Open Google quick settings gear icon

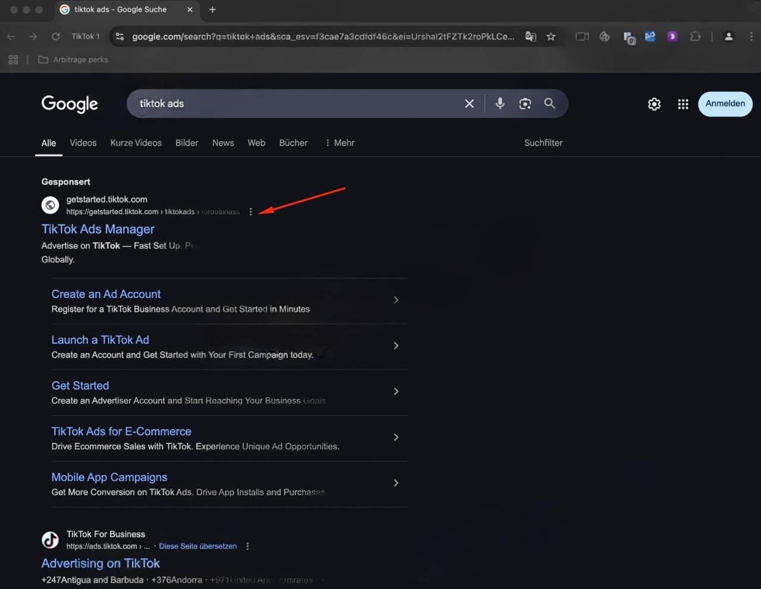pos(654,104)
